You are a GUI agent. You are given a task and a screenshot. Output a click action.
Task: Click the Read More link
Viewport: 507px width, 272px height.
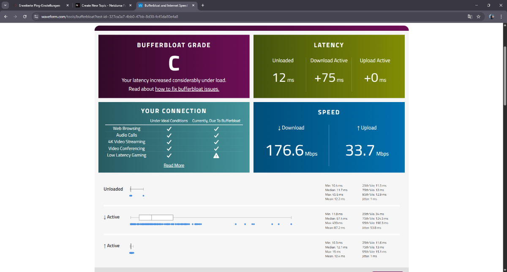click(x=174, y=165)
